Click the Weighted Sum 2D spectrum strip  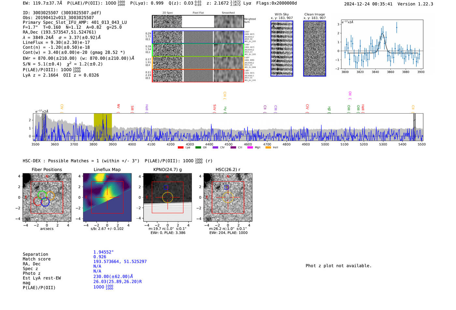click(198, 21)
